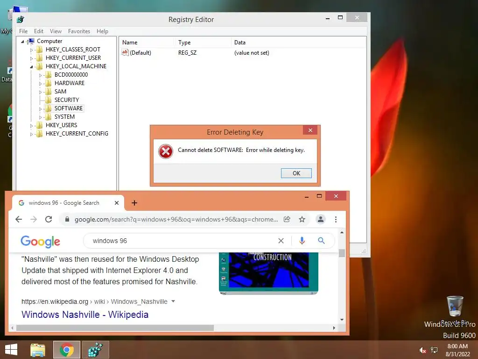The height and width of the screenshot is (359, 478).
Task: Select the REG_SZ type cell
Action: tap(188, 53)
